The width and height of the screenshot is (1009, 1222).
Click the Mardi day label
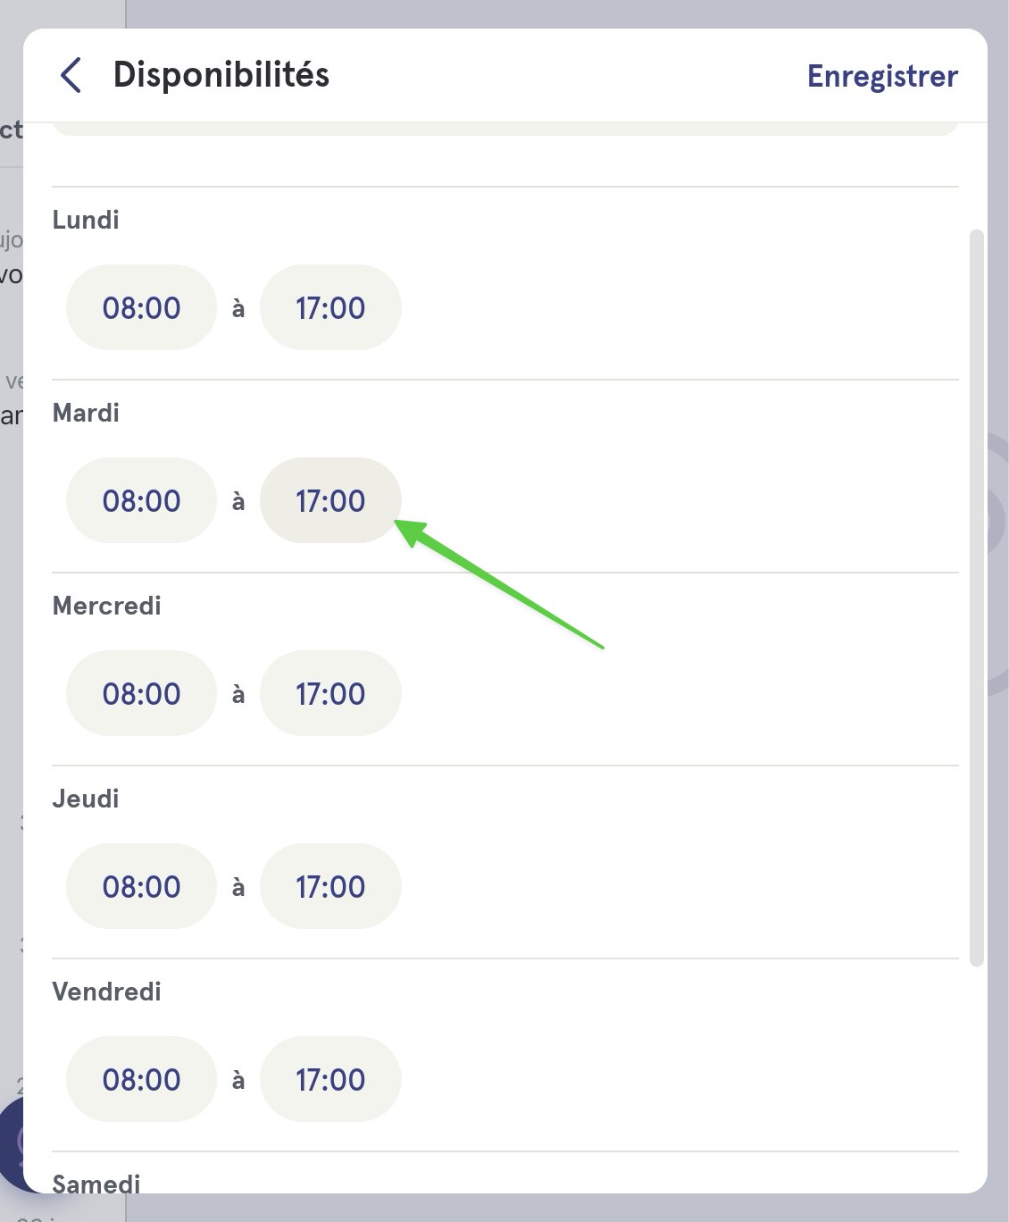[86, 413]
